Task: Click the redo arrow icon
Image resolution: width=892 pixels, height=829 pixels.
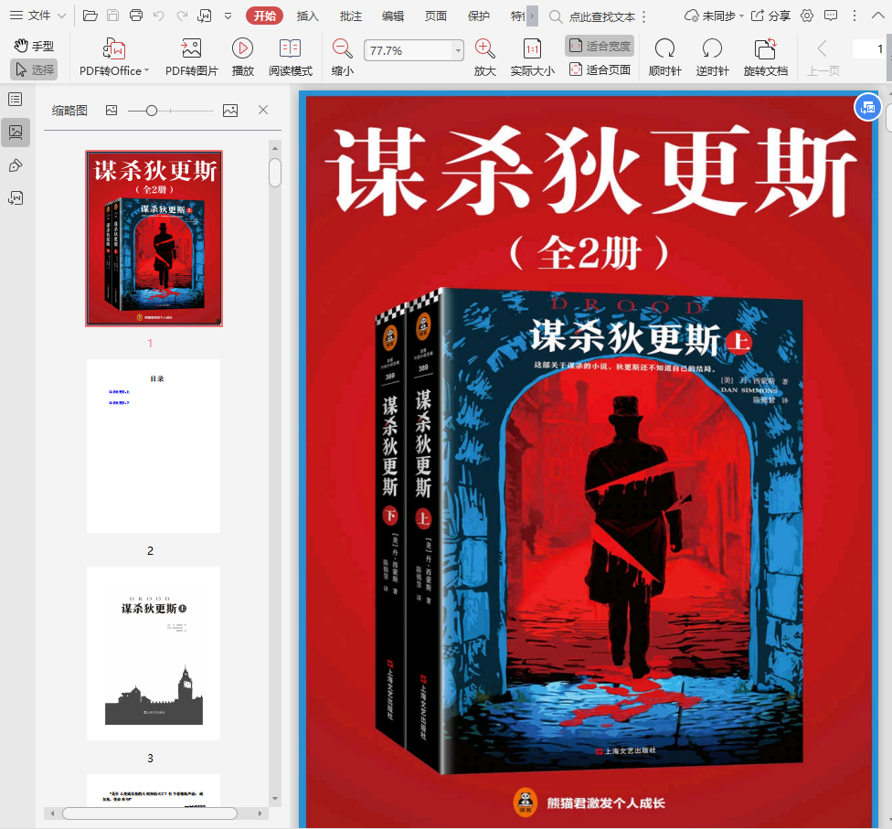Action: (182, 16)
